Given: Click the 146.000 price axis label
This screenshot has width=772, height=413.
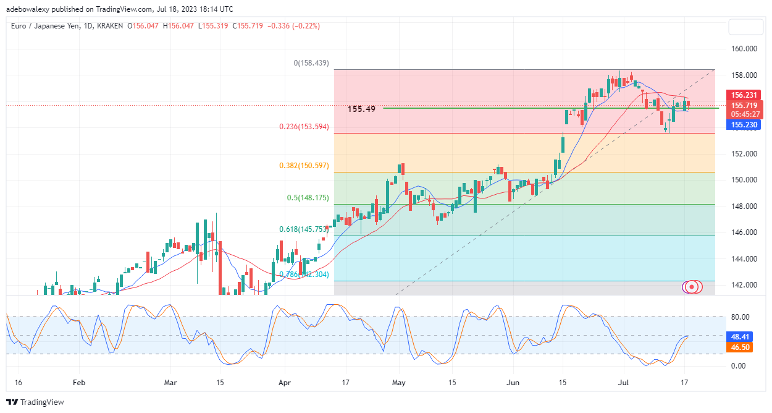Looking at the screenshot, I should [745, 232].
